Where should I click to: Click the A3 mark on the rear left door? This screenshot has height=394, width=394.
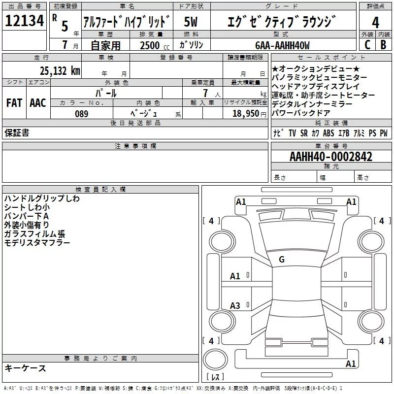(x=235, y=305)
